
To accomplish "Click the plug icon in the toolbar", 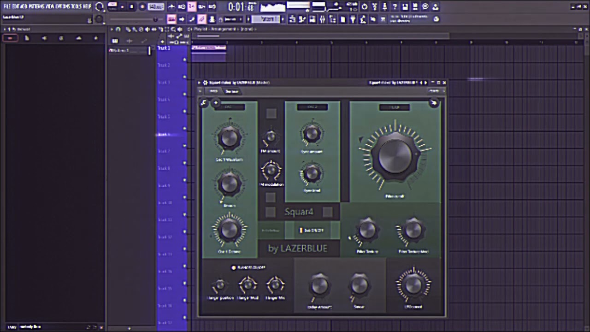I will (x=353, y=19).
